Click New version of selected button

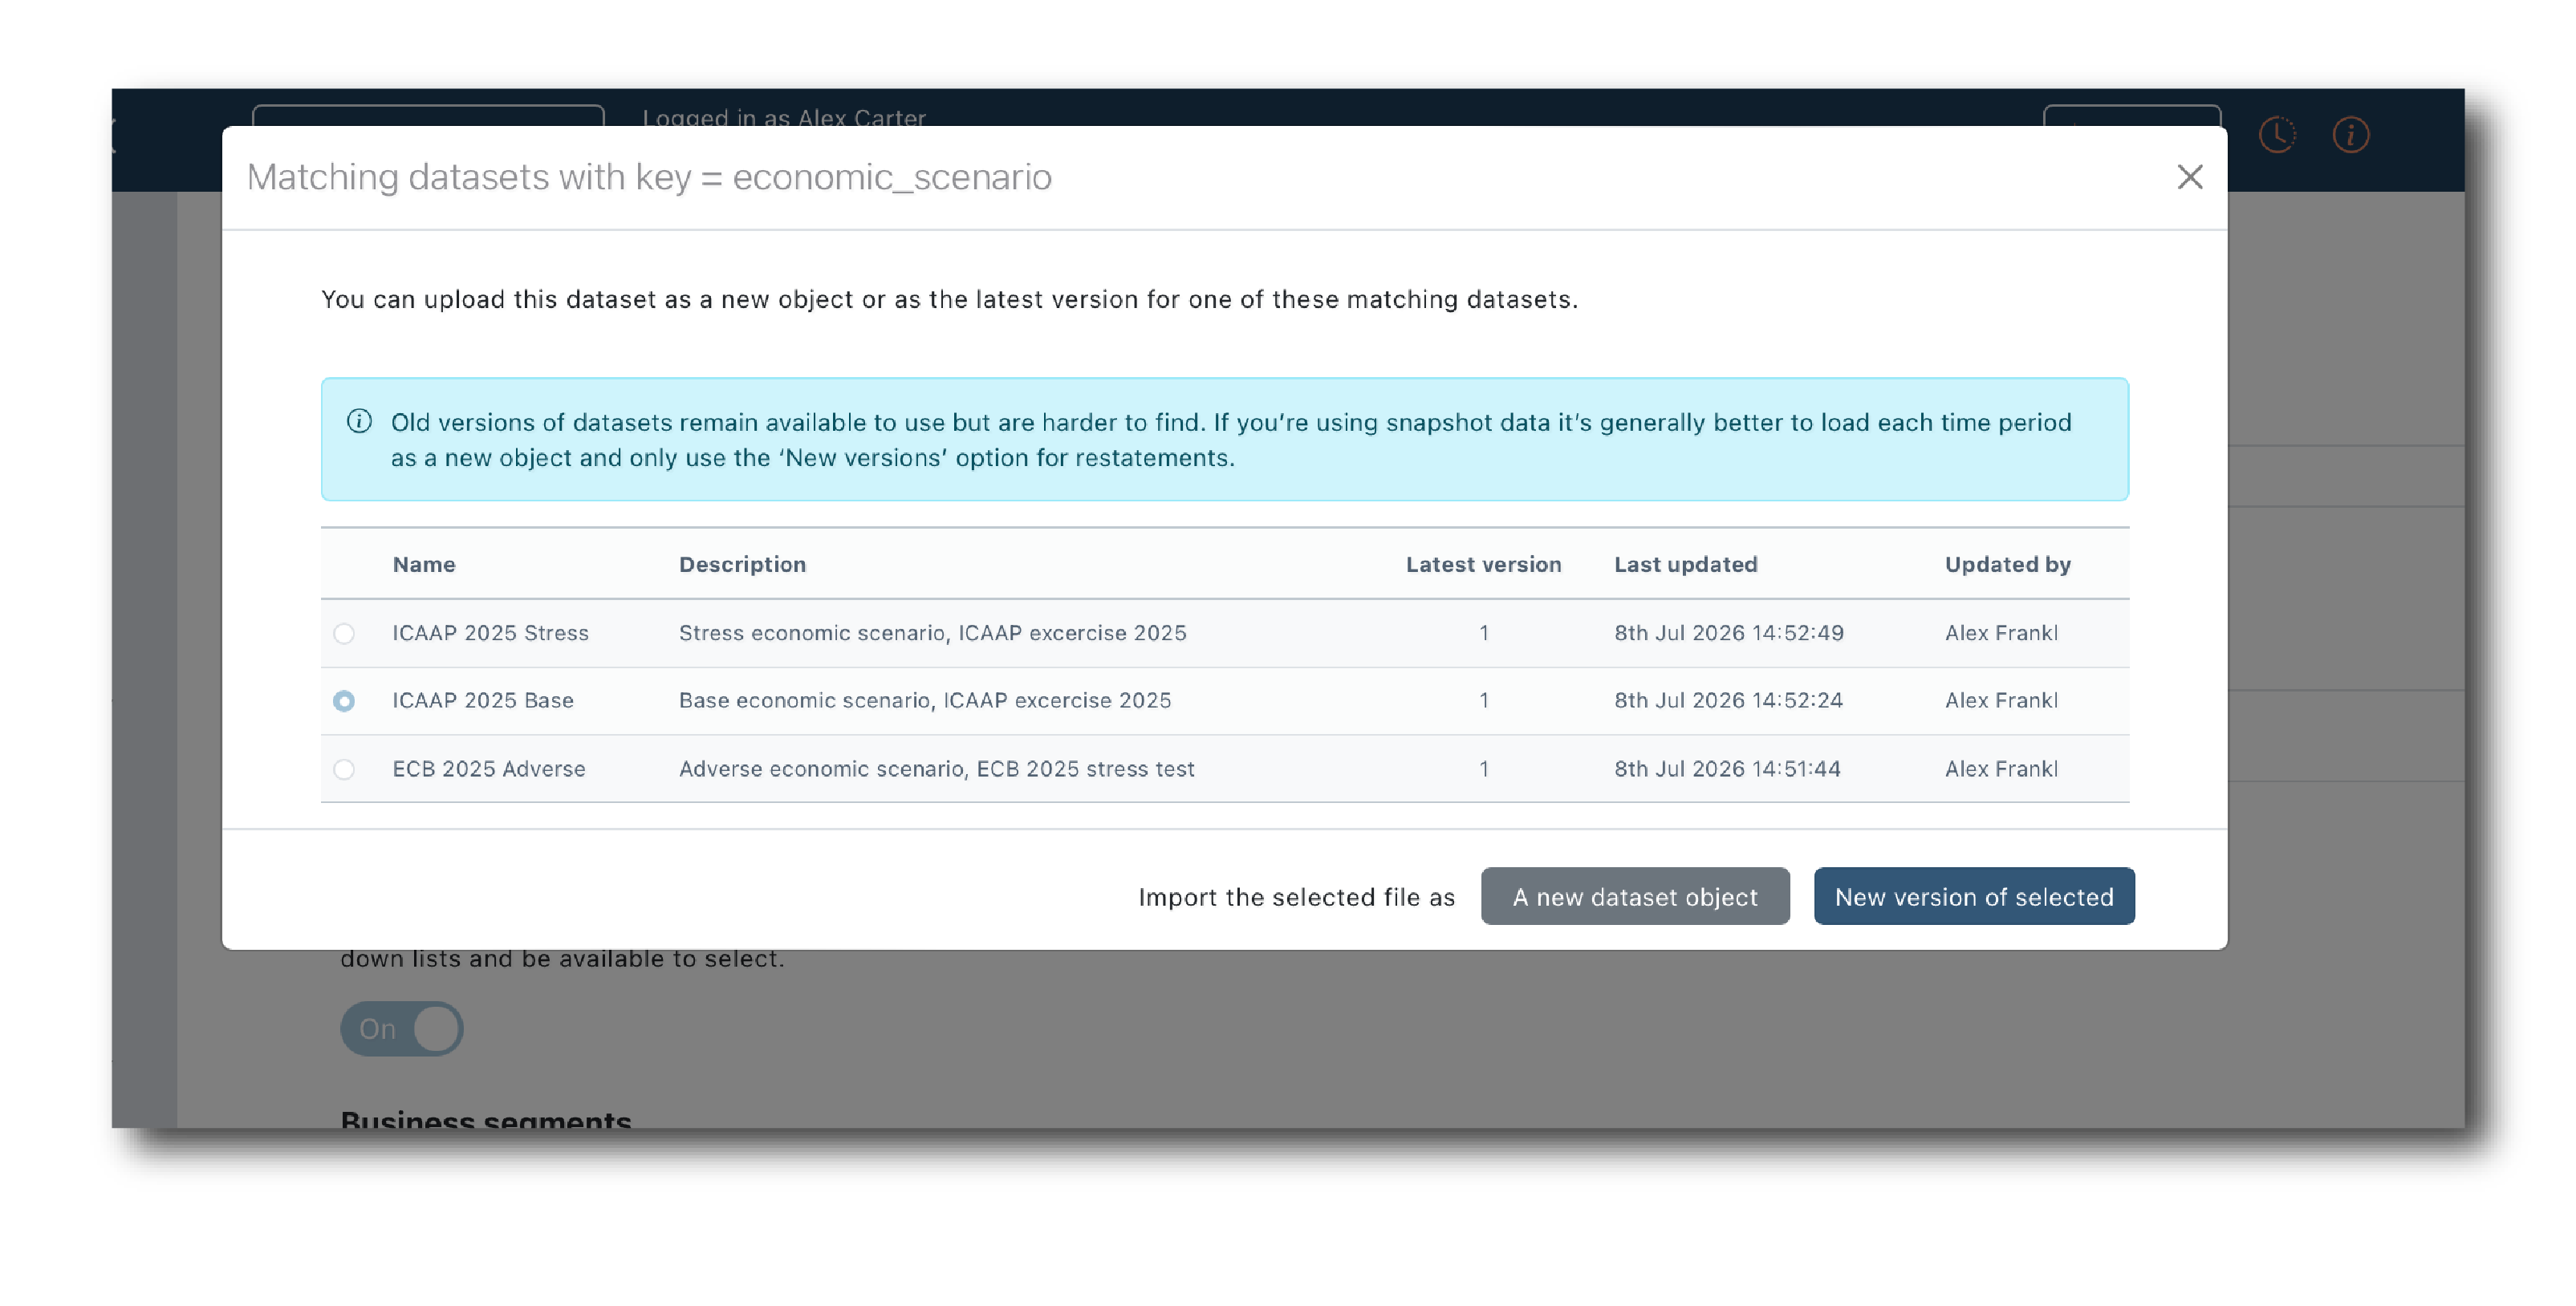[1974, 896]
